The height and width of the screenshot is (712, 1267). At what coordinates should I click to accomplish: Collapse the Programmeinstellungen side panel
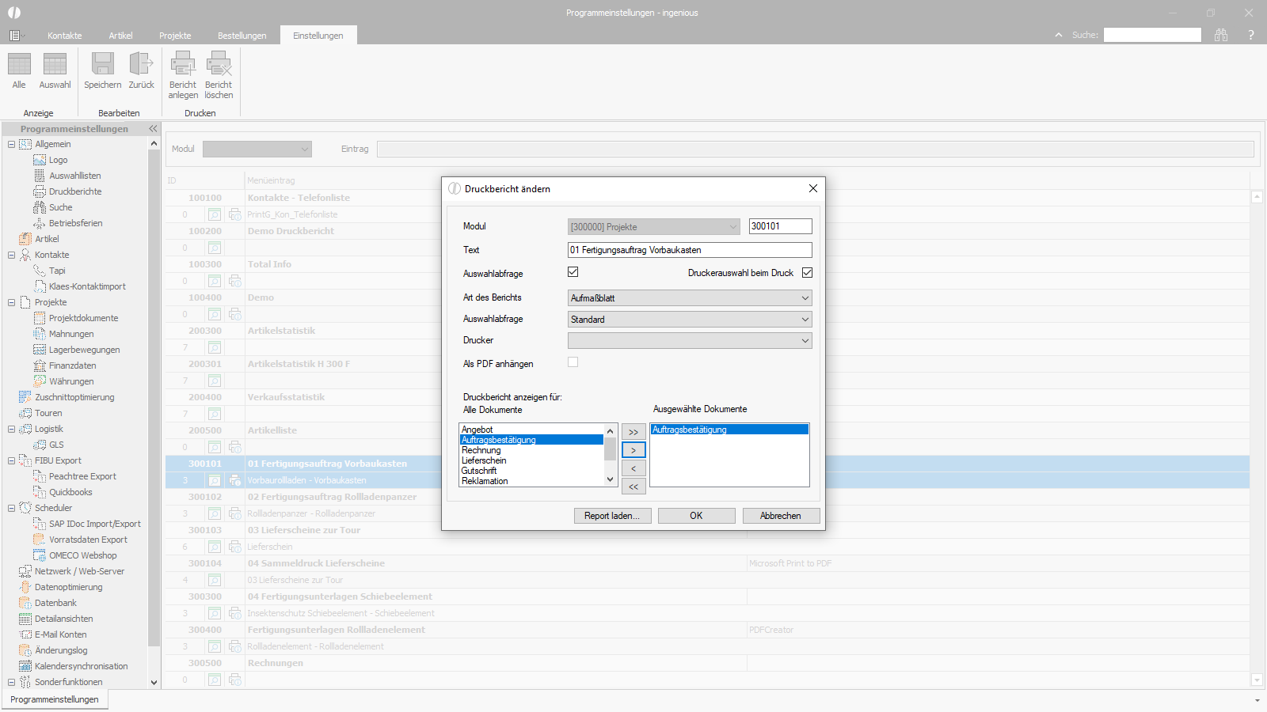(x=153, y=128)
